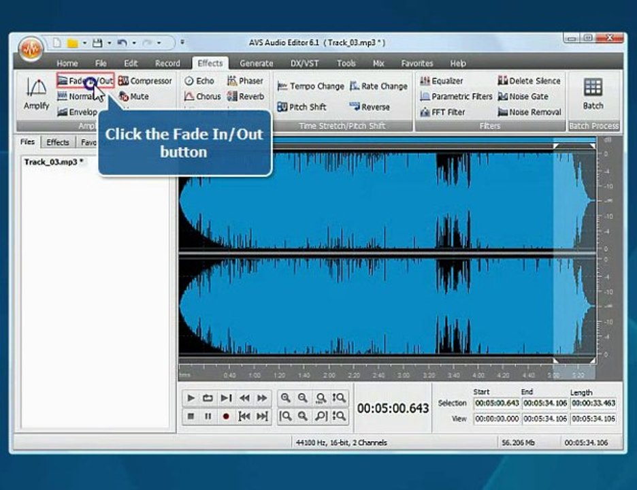Select Track_03.mp3 in the file list
637x490 pixels.
[x=54, y=162]
